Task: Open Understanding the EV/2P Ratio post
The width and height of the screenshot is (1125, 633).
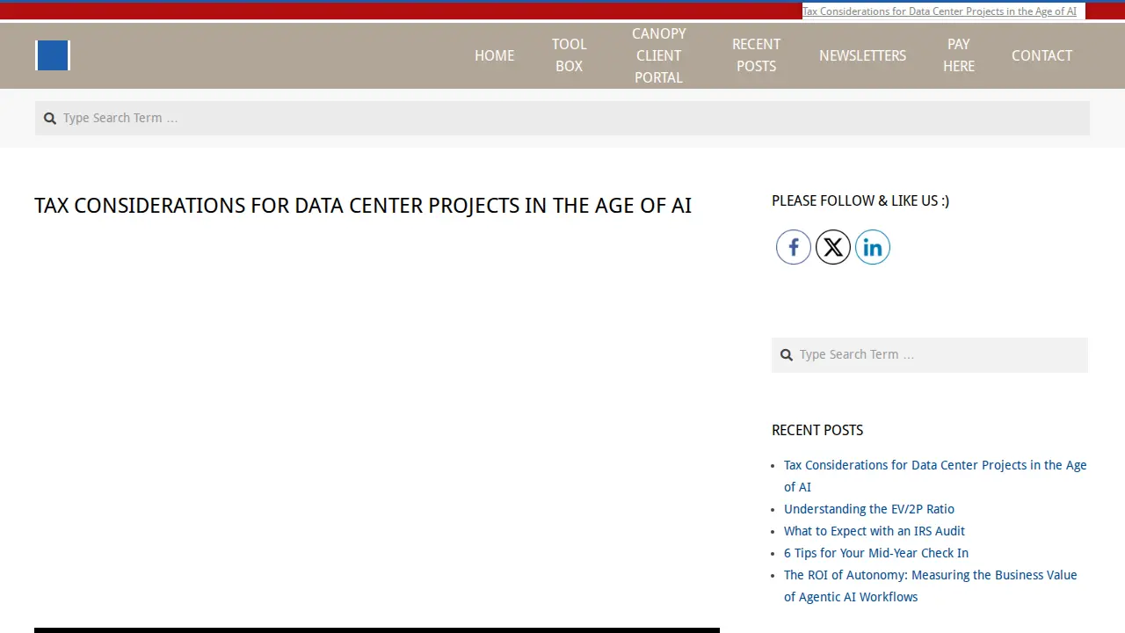Action: [x=869, y=509]
